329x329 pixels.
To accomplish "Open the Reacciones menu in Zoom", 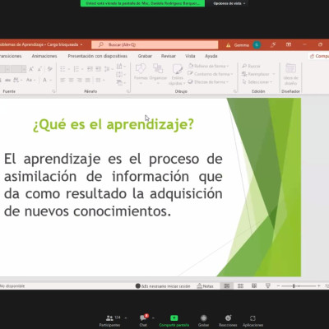I will pyautogui.click(x=228, y=321).
